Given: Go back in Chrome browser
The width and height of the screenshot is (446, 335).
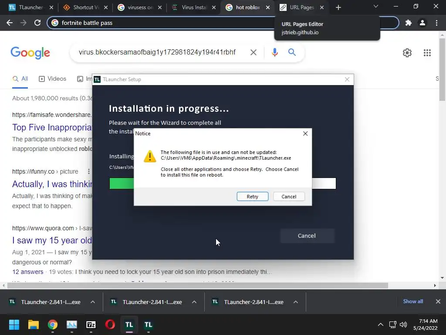Looking at the screenshot, I should [10, 23].
